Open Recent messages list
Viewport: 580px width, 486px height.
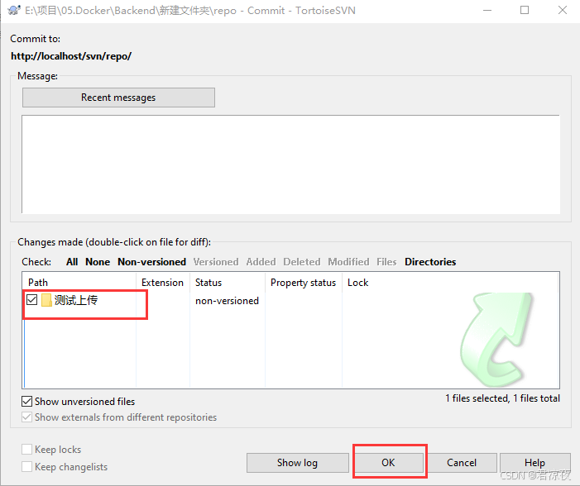tap(118, 98)
